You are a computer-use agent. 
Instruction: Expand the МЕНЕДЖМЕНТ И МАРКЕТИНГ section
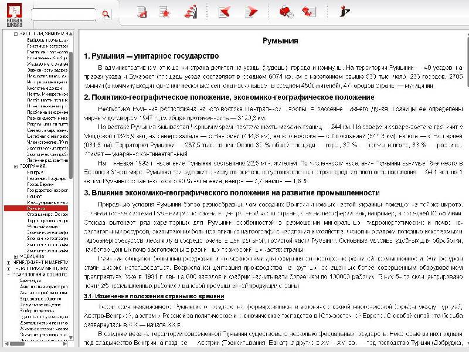pos(8,262)
